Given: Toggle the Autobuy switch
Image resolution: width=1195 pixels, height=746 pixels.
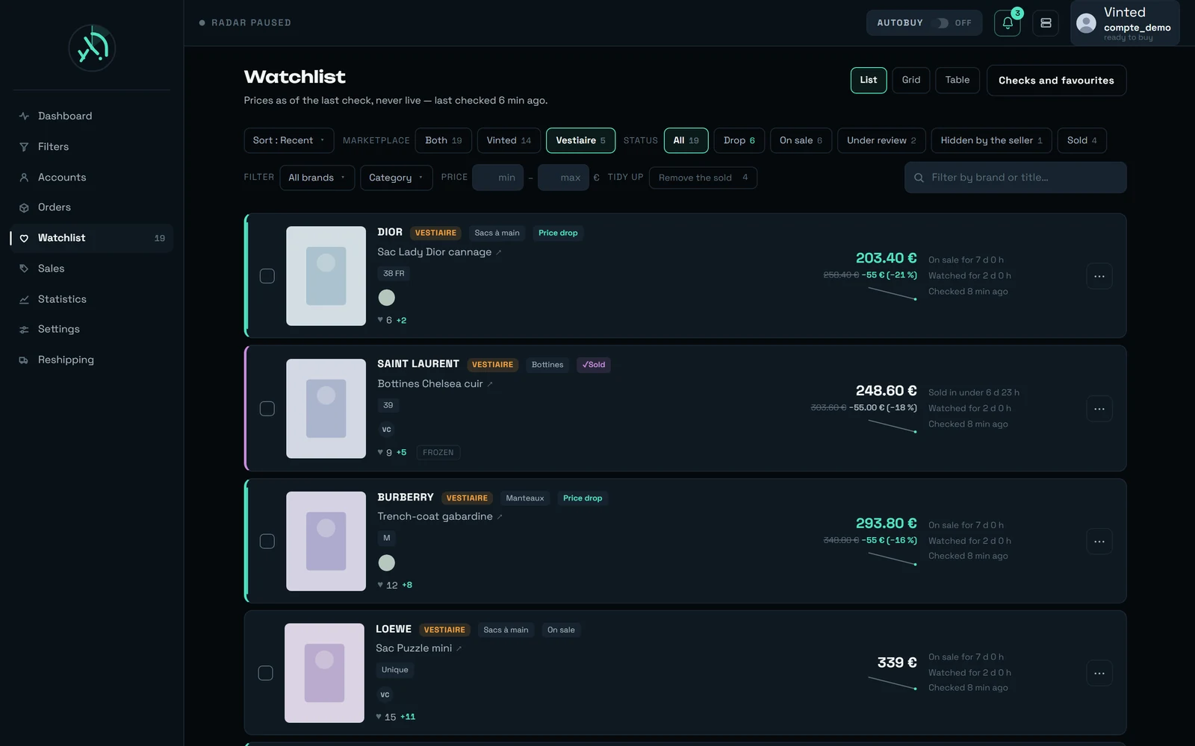Looking at the screenshot, I should [943, 23].
